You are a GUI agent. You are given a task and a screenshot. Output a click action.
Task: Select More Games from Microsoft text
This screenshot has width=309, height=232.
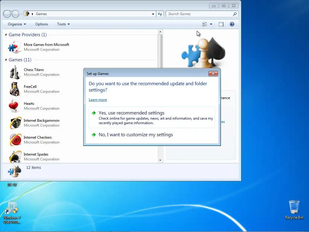click(46, 45)
